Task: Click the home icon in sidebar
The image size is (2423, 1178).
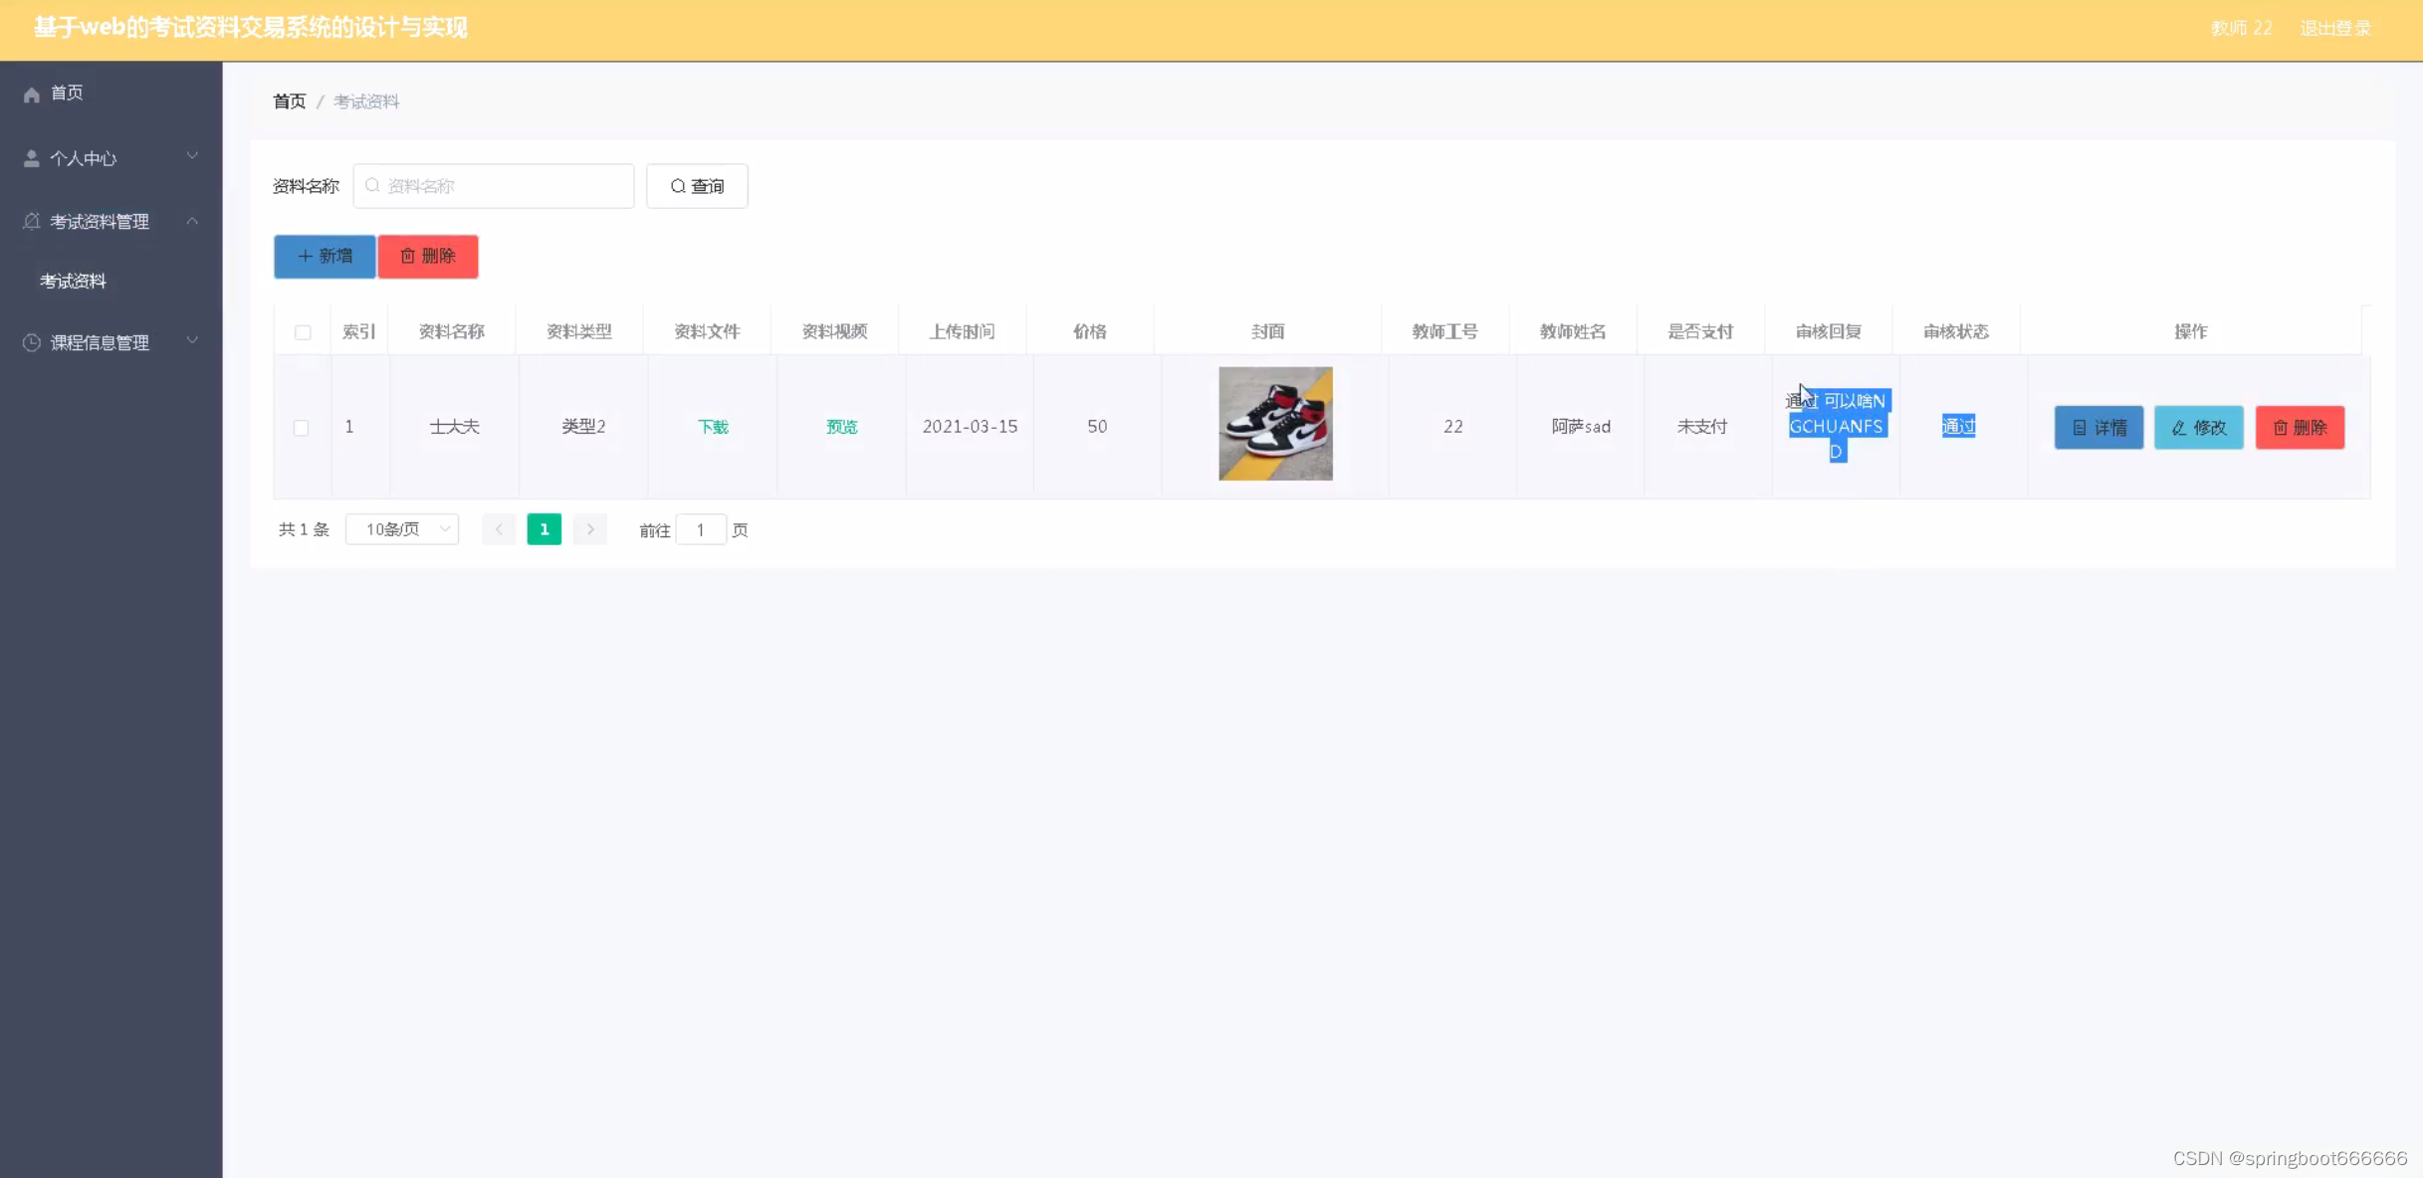Action: pyautogui.click(x=32, y=95)
